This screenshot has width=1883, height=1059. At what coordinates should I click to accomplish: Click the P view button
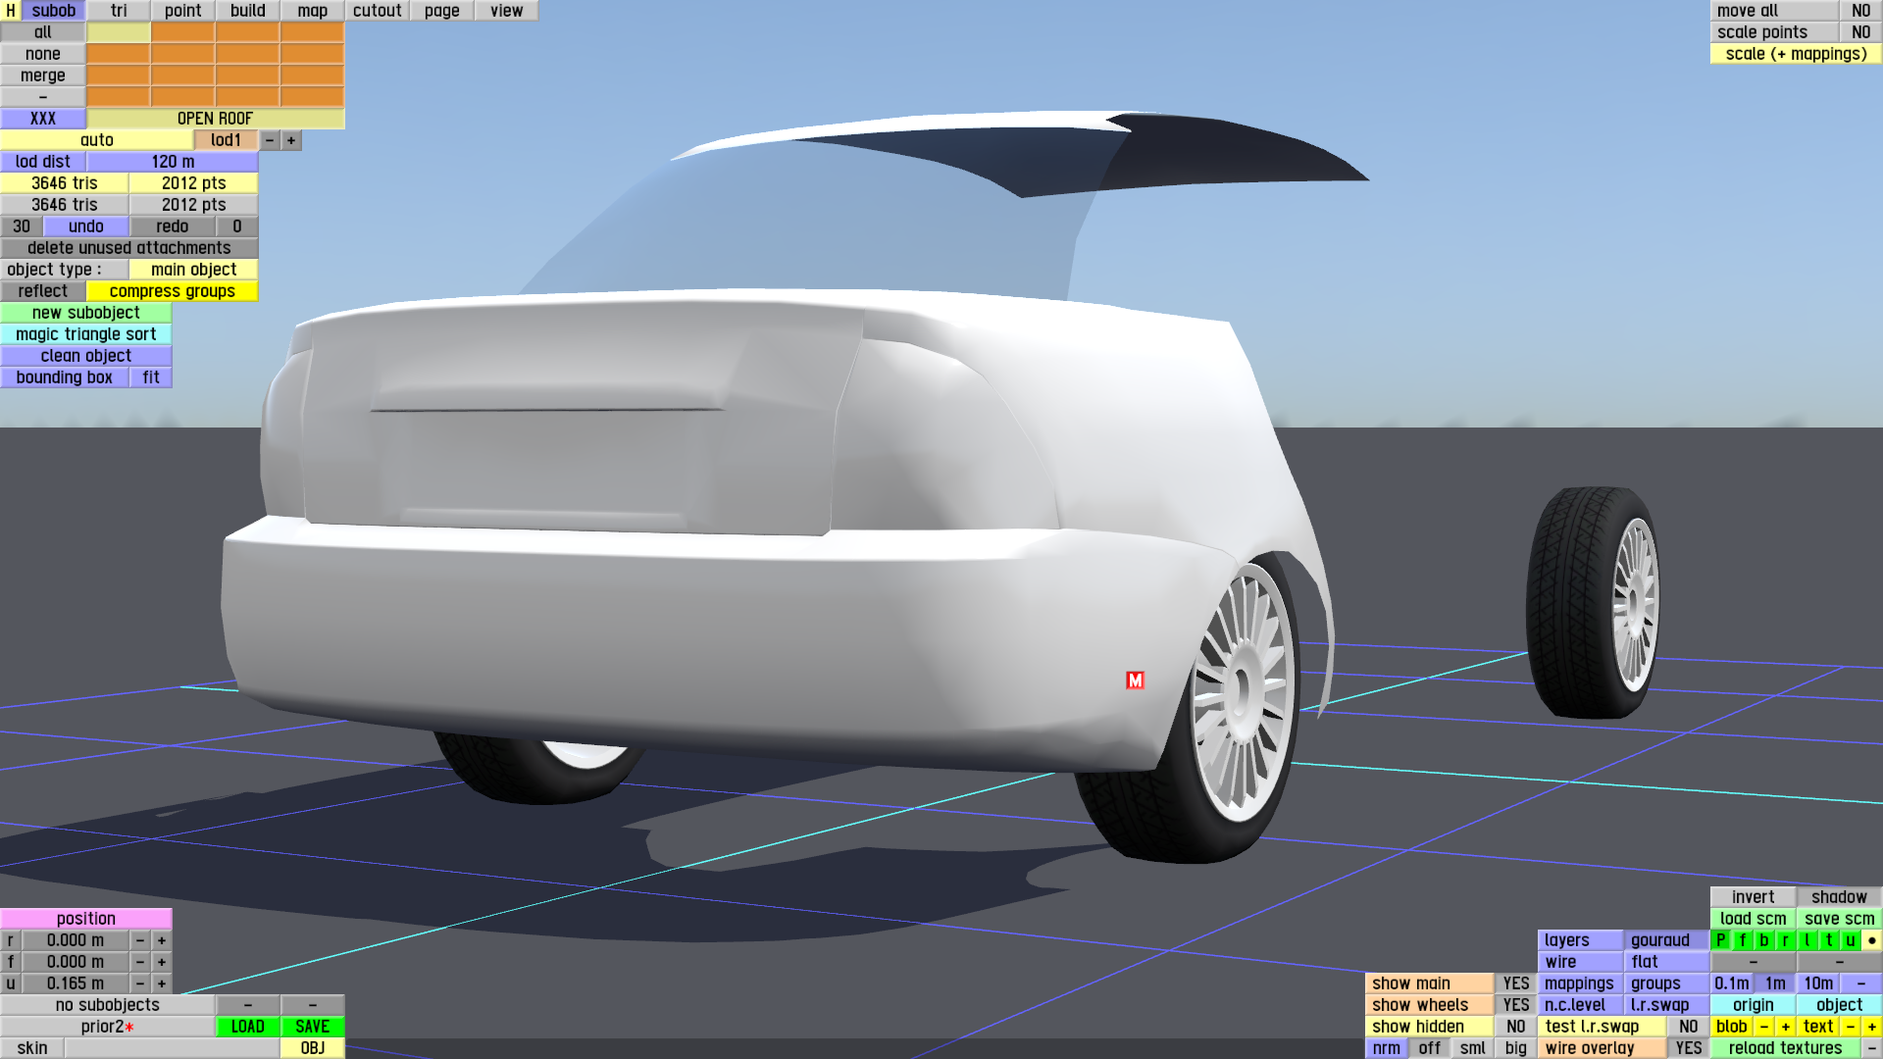[x=1720, y=940]
